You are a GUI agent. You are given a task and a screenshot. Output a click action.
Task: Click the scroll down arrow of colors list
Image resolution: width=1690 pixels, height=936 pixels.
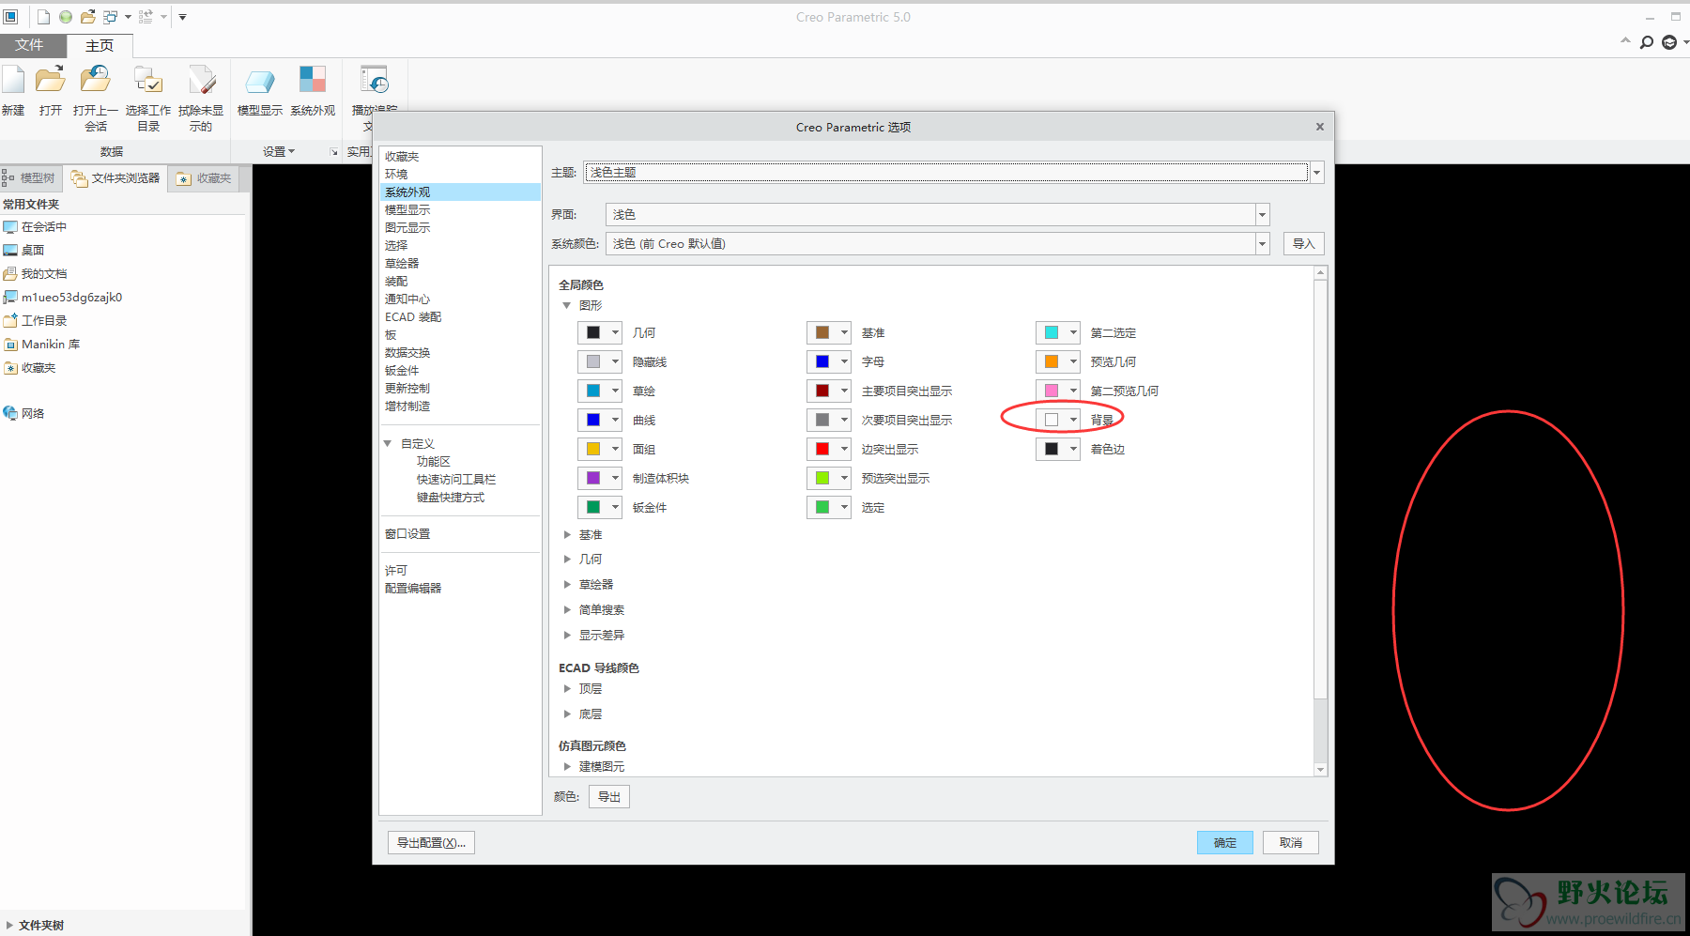tap(1320, 770)
